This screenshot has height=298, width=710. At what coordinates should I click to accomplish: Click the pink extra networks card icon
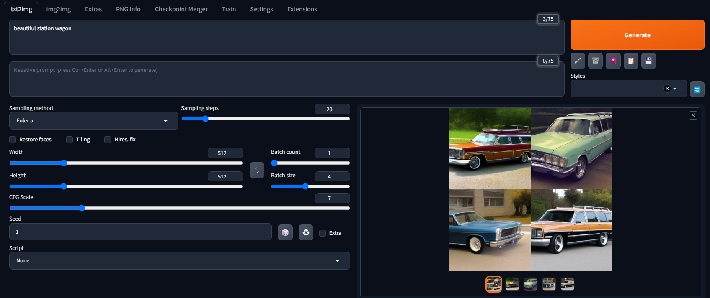613,61
